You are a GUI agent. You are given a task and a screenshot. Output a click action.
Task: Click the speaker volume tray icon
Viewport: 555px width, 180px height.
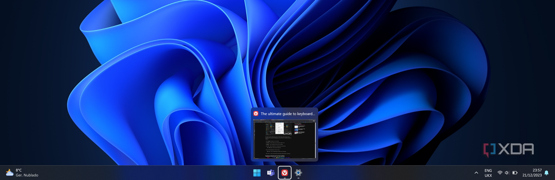[507, 173]
